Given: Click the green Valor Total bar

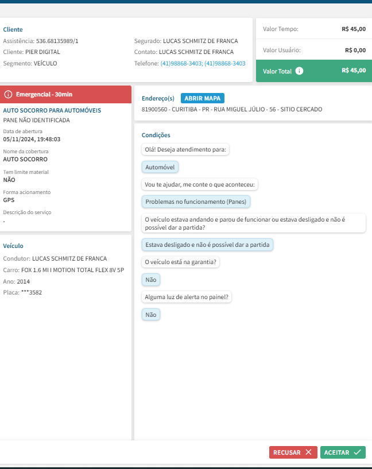Looking at the screenshot, I should (x=314, y=71).
